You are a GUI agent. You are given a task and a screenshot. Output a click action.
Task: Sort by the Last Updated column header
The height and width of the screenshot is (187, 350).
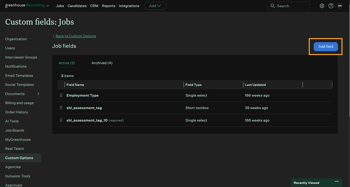coord(255,85)
